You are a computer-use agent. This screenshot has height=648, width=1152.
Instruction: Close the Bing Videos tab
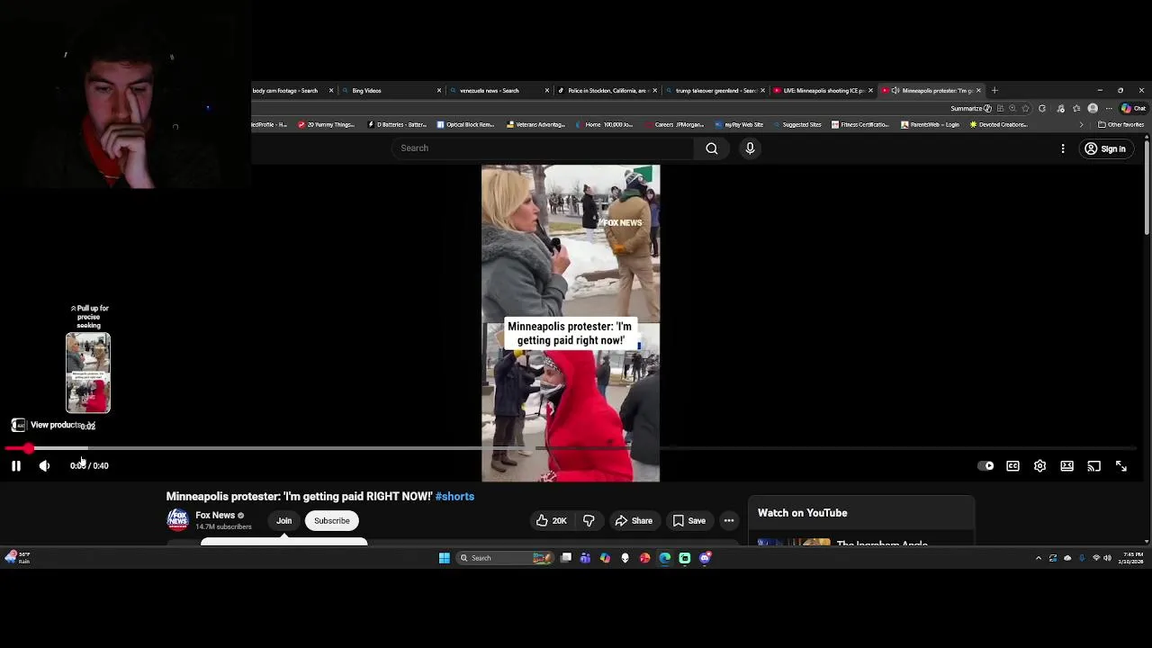pos(439,90)
